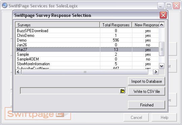Select the Demo survey row
Screen dimensions: 182x125
pos(87,40)
